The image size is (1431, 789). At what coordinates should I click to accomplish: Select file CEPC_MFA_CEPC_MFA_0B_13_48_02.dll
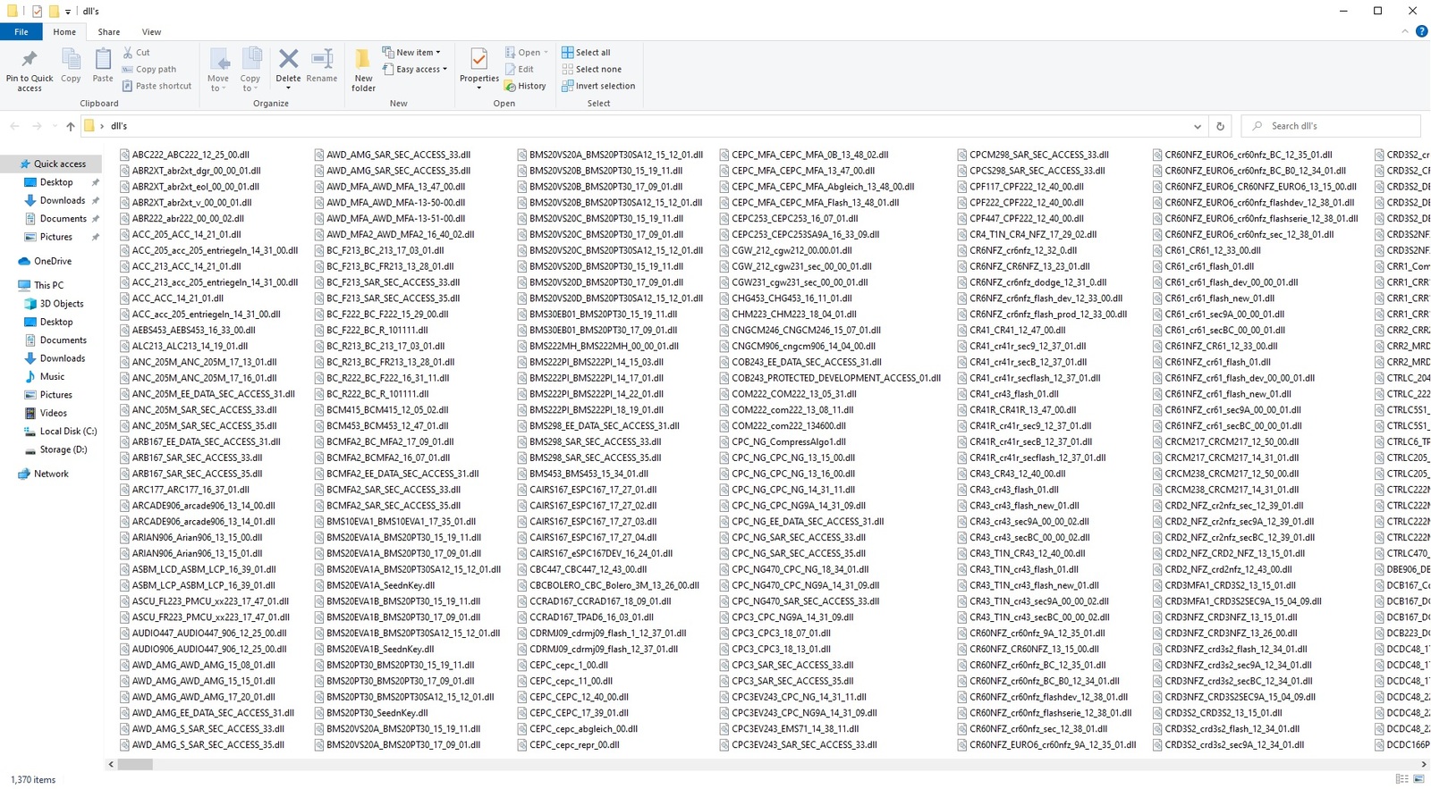coord(803,155)
